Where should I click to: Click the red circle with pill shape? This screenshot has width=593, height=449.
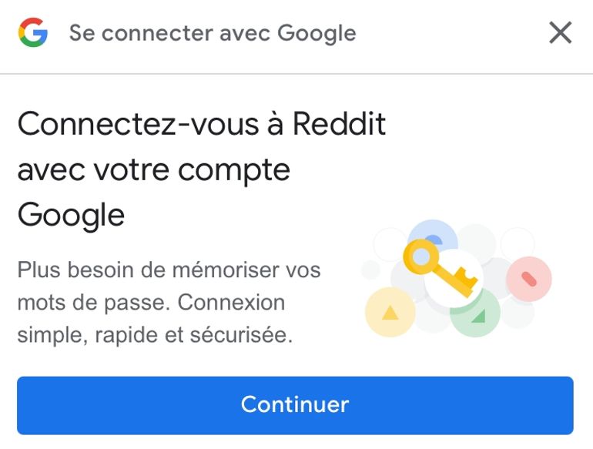coord(528,278)
